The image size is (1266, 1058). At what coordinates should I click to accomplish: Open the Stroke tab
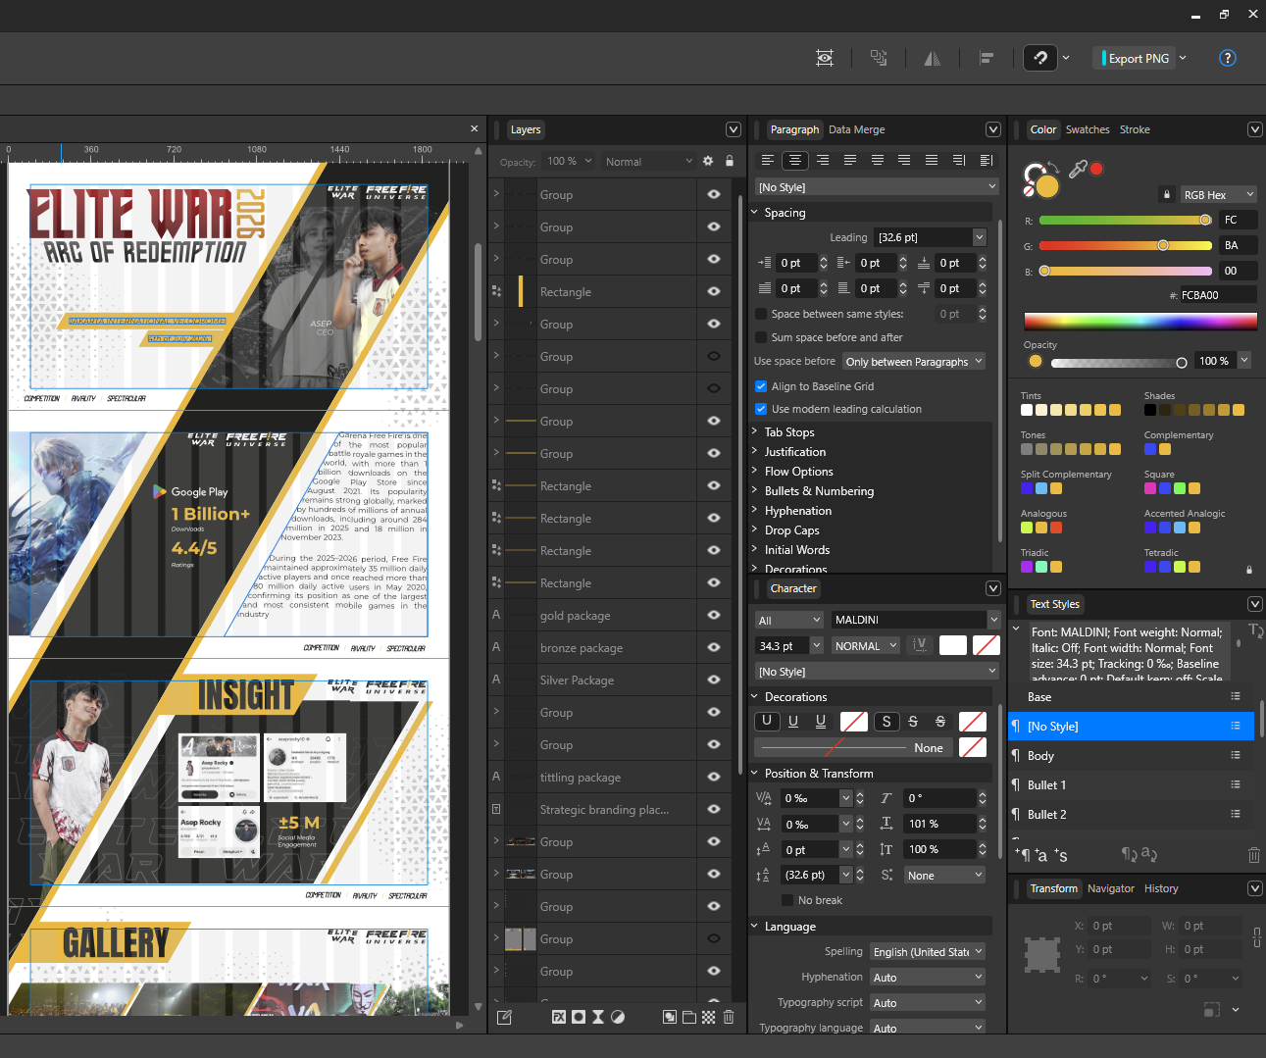click(x=1135, y=129)
